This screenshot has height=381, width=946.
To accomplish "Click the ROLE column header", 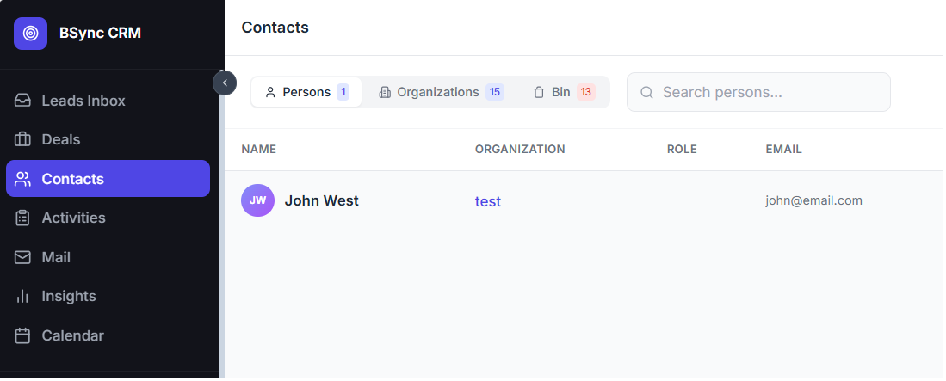I will point(682,150).
